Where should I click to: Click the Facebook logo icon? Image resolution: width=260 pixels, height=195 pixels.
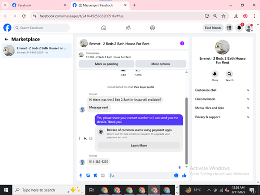pyautogui.click(x=7, y=28)
